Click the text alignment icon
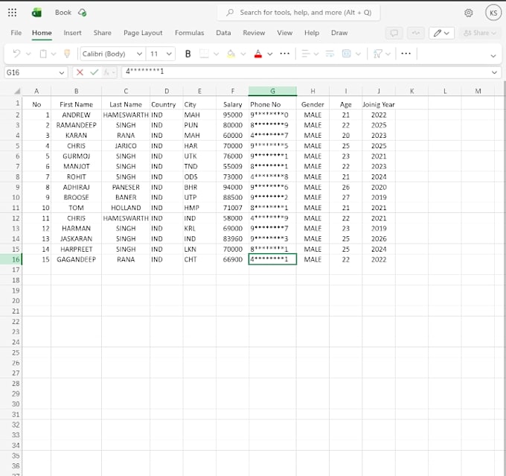The height and width of the screenshot is (476, 506). point(305,54)
